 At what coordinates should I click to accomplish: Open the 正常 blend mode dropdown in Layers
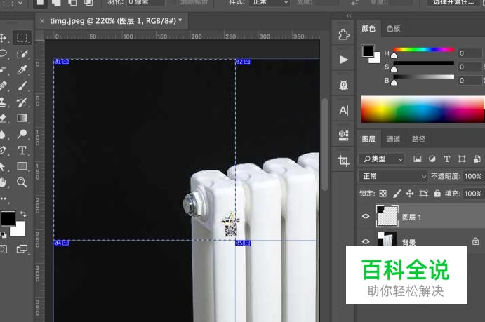pyautogui.click(x=393, y=177)
